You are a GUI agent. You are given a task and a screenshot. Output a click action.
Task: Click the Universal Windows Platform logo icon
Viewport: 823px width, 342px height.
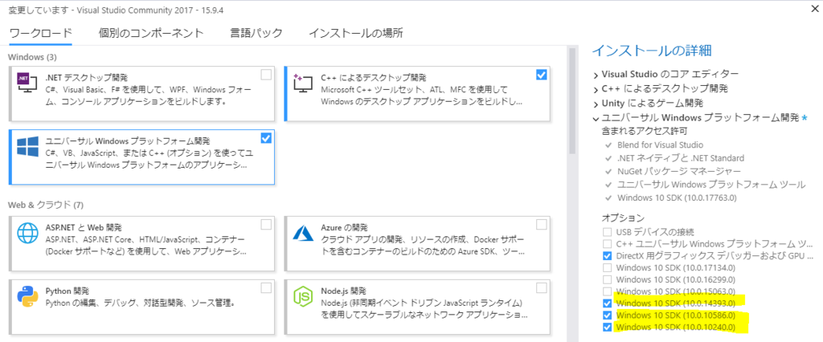pos(28,147)
